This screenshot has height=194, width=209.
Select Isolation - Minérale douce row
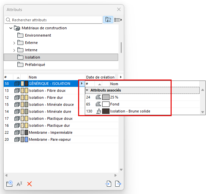coord(61,104)
